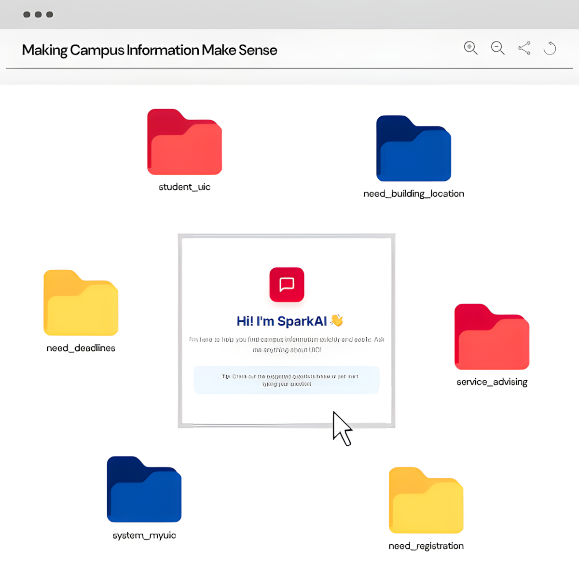Open the system_myuic blue folder
This screenshot has height=579, width=579.
tap(144, 489)
